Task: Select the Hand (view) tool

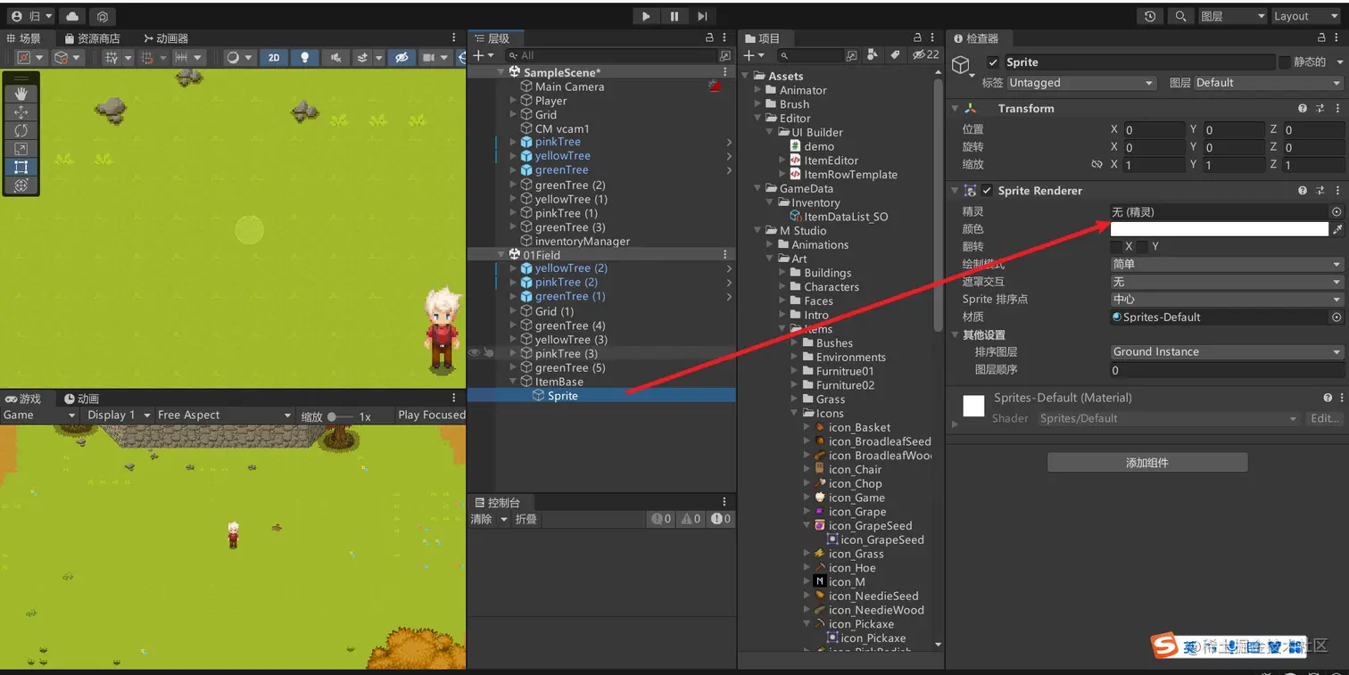Action: (x=21, y=93)
